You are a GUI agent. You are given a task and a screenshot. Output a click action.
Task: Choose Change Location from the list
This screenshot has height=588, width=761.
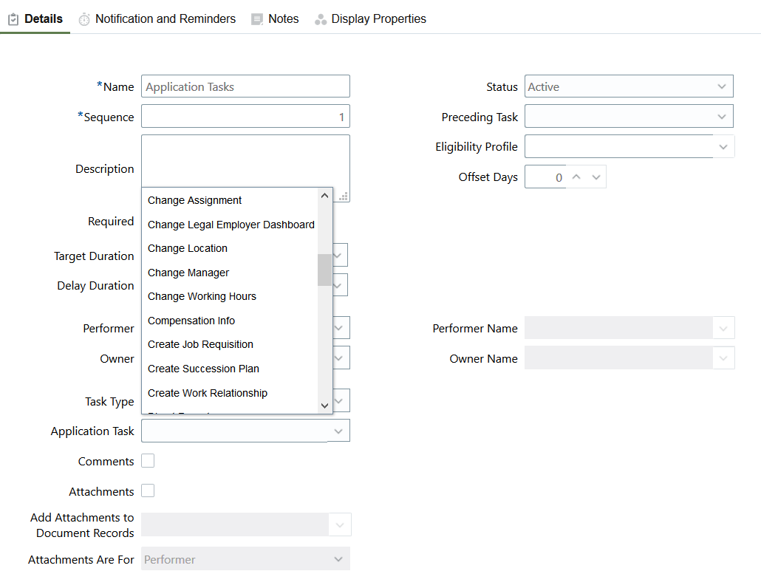point(188,248)
